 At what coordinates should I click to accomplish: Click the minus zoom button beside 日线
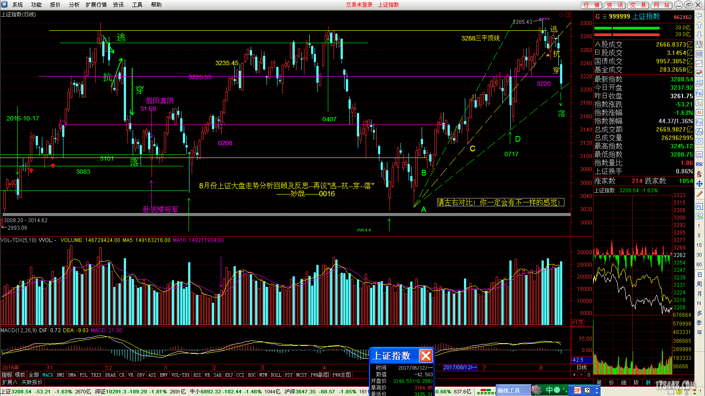(582, 375)
